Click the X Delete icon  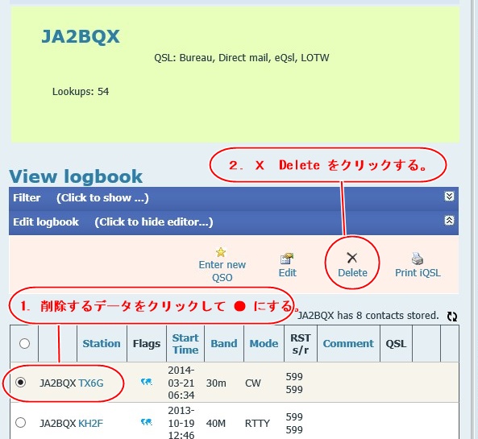pos(352,258)
